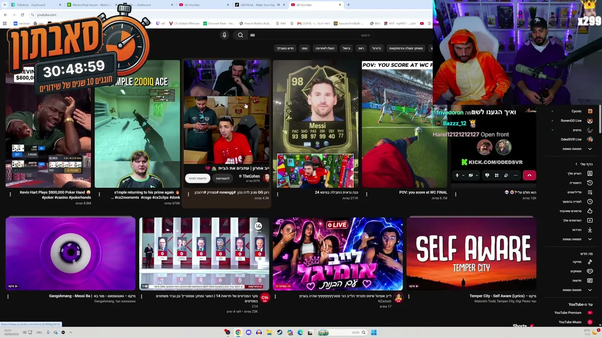Open the options menu for the Temper City Self Aware video
The image size is (602, 338).
coord(409,296)
